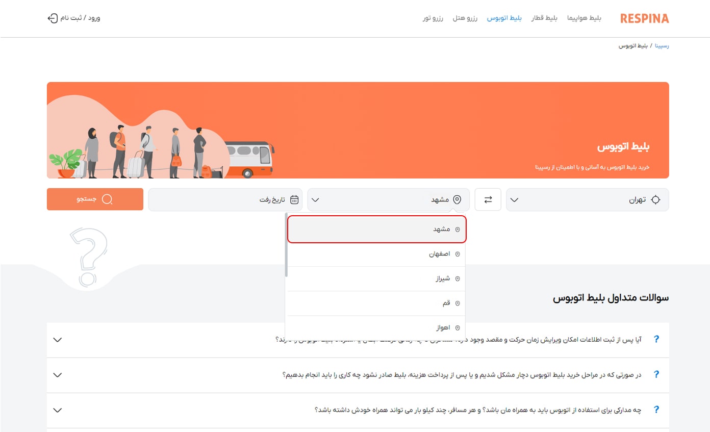
Task: Click the RESPINA logo
Action: point(644,18)
